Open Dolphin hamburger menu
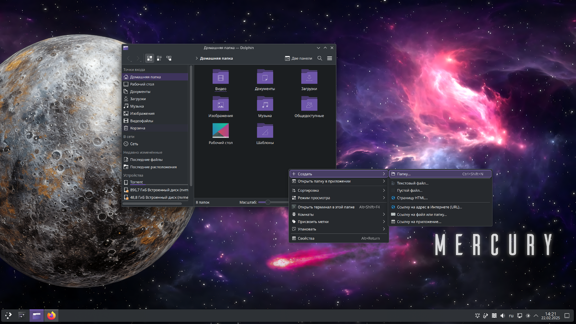This screenshot has width=576, height=324. pos(329,58)
